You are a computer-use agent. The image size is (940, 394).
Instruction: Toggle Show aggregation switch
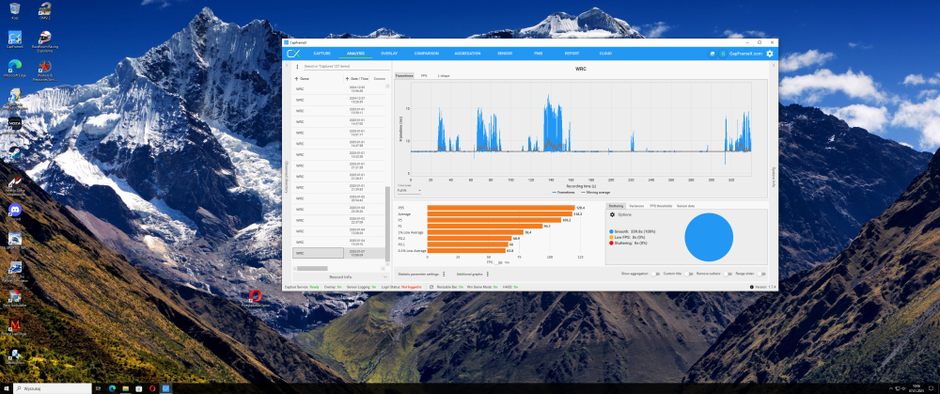(655, 274)
